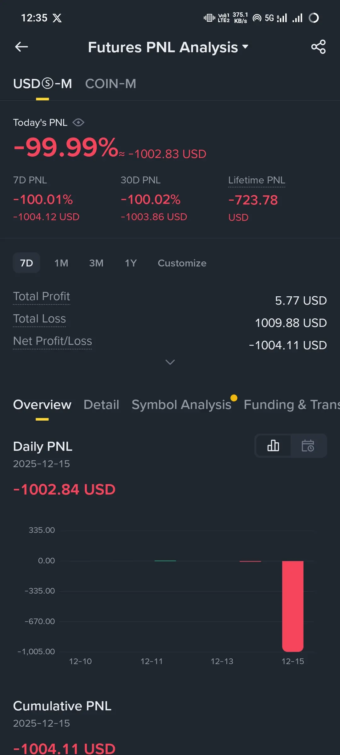
Task: Tap the Total Profit label
Action: tap(42, 296)
